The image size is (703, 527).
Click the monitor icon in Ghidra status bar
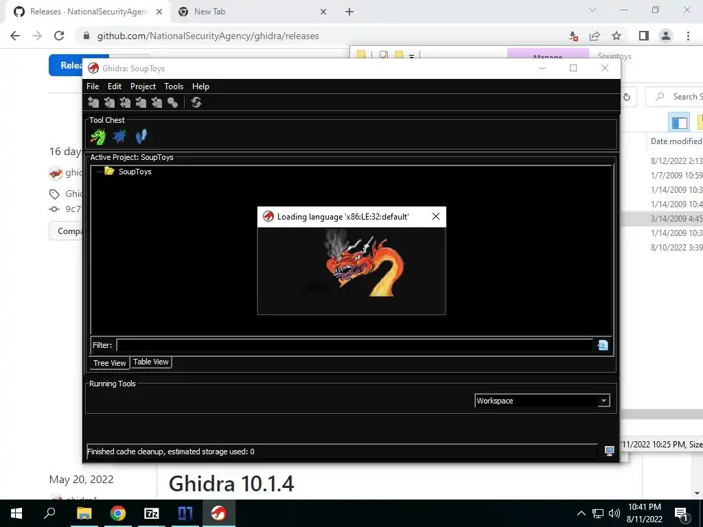610,451
